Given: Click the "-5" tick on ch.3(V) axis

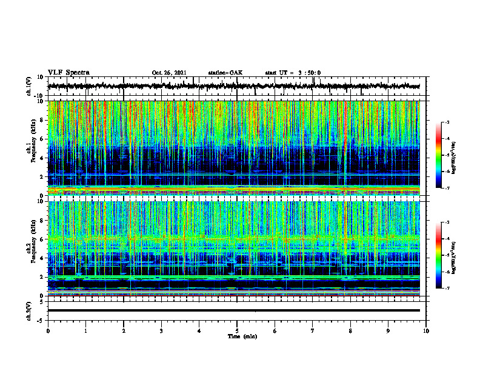Looking at the screenshot, I should [41, 321].
